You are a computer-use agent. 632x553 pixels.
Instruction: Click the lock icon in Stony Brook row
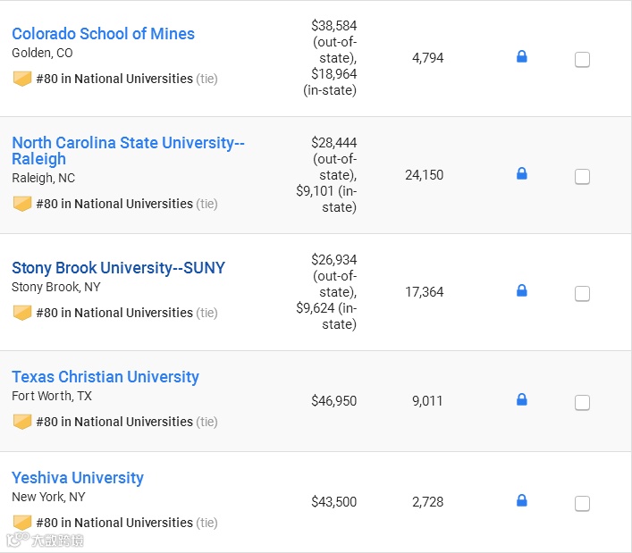522,290
